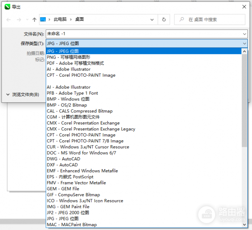Choose ICO - Windows 3.x/NT Icon Resource
The image size is (252, 230).
(x=144, y=200)
